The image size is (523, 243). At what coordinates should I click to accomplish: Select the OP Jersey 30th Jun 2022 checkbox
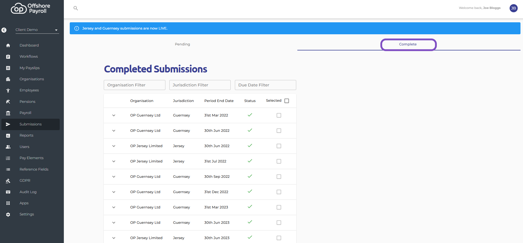coord(279,146)
